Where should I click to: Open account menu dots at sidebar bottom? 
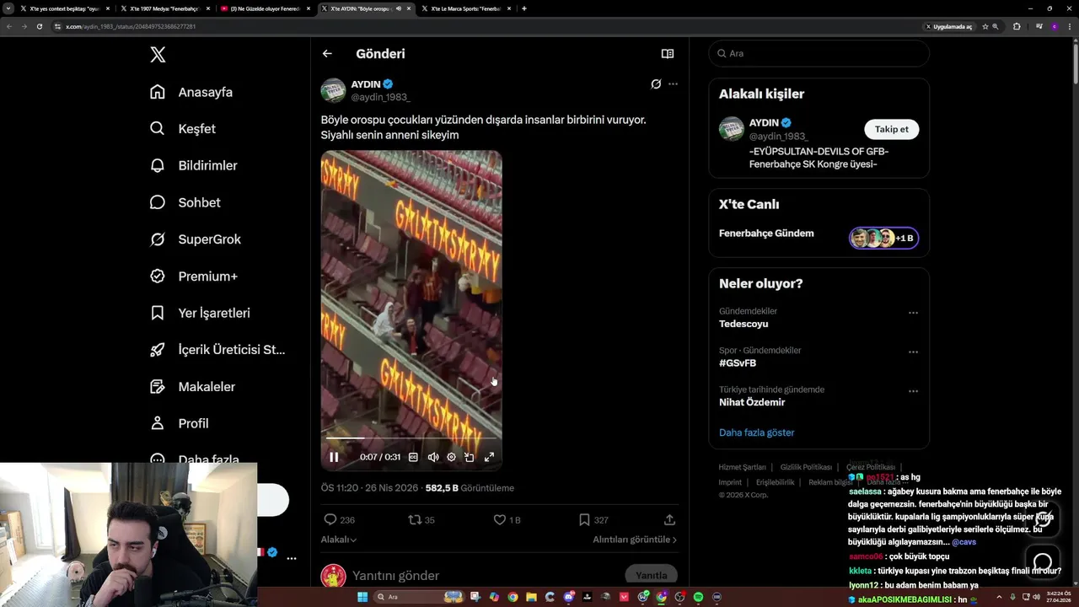(292, 558)
